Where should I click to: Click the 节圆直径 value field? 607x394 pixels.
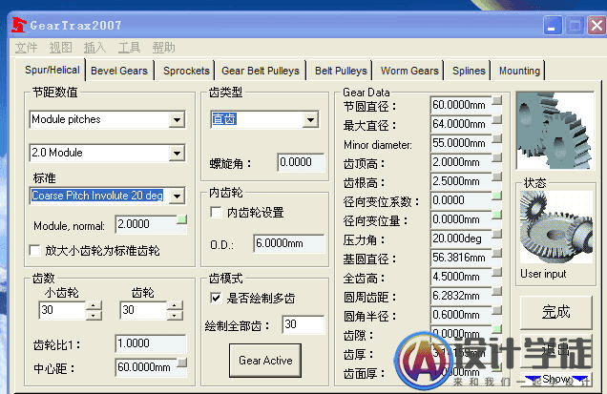click(461, 105)
